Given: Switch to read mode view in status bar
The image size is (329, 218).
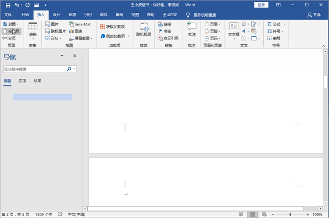Looking at the screenshot, I should (x=241, y=214).
